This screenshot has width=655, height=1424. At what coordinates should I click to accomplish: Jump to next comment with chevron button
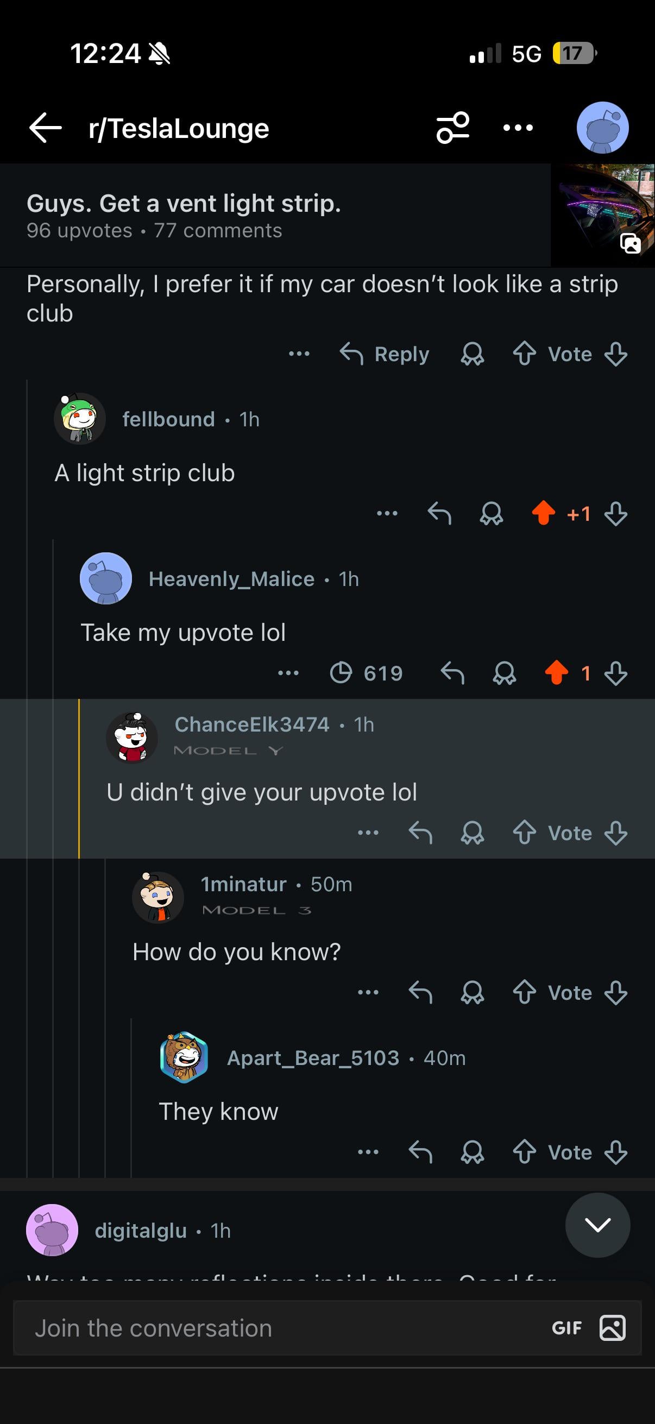pyautogui.click(x=597, y=1225)
